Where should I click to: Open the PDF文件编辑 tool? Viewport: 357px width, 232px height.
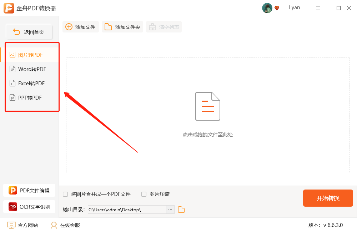(29, 190)
